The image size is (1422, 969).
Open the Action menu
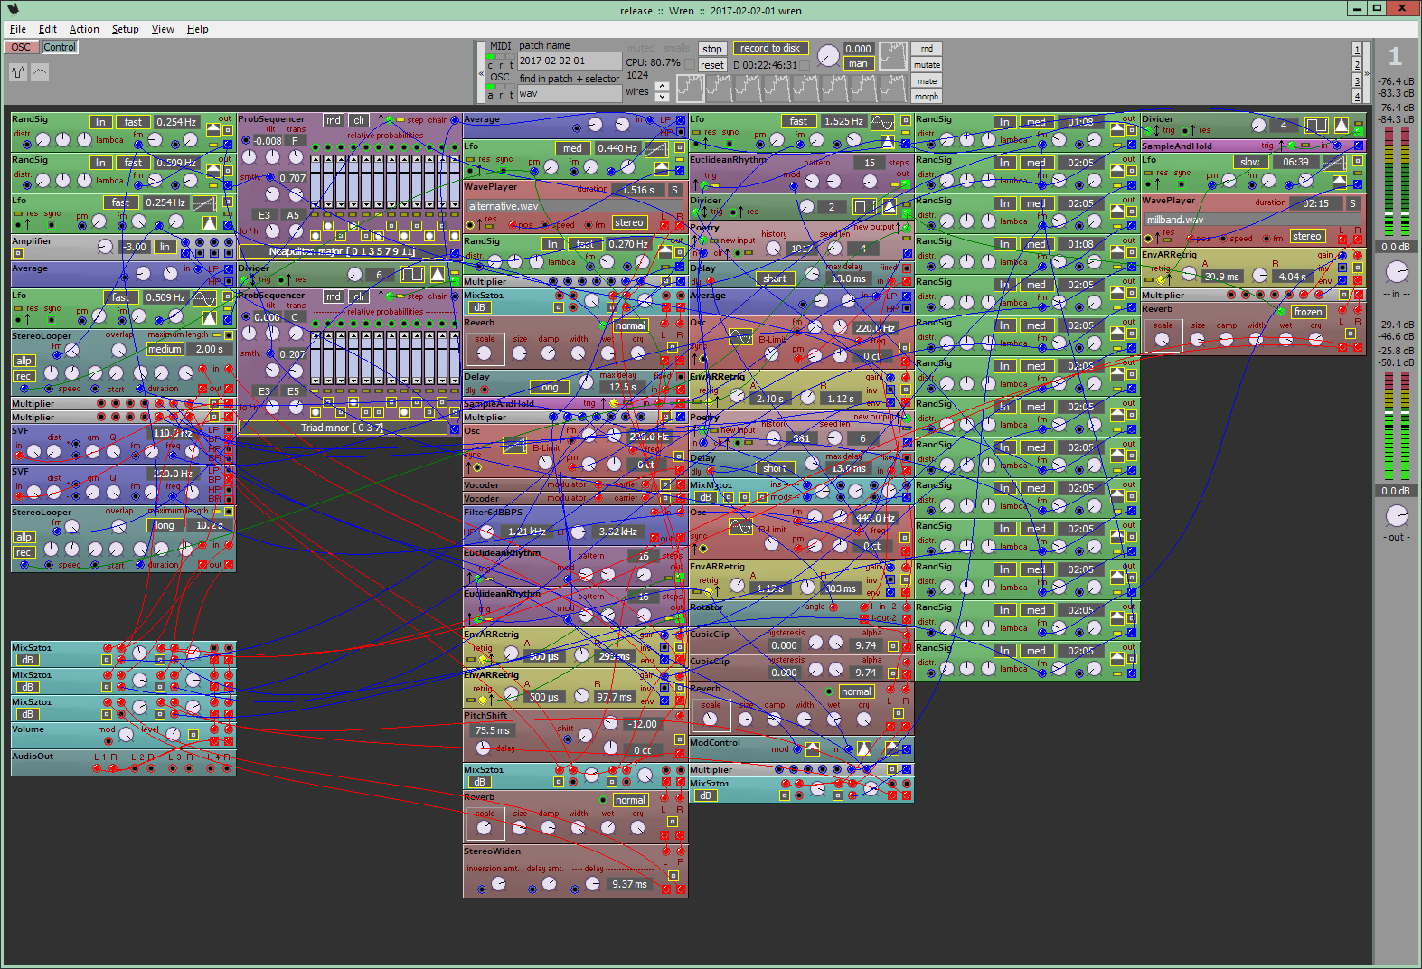84,29
